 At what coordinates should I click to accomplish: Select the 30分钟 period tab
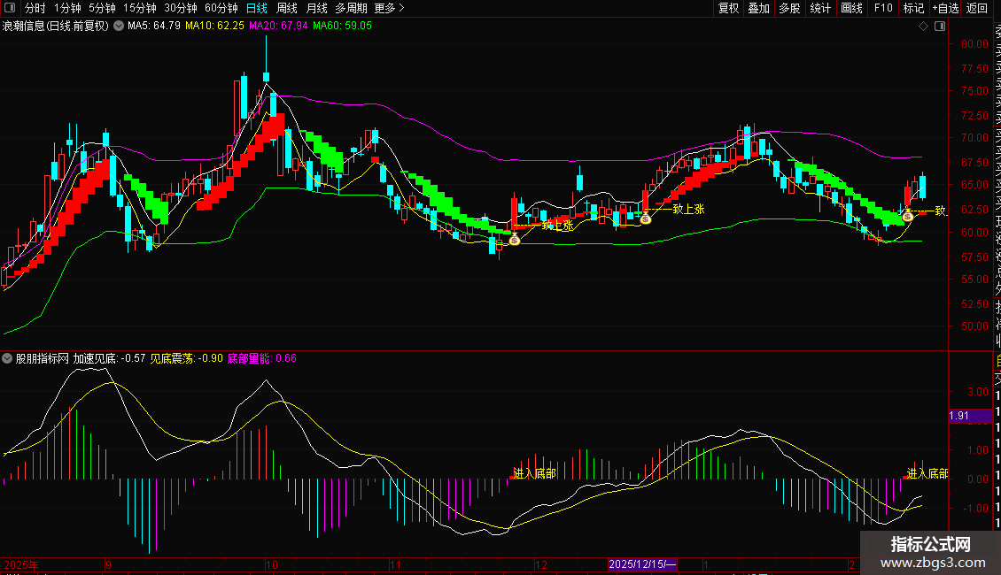[181, 8]
